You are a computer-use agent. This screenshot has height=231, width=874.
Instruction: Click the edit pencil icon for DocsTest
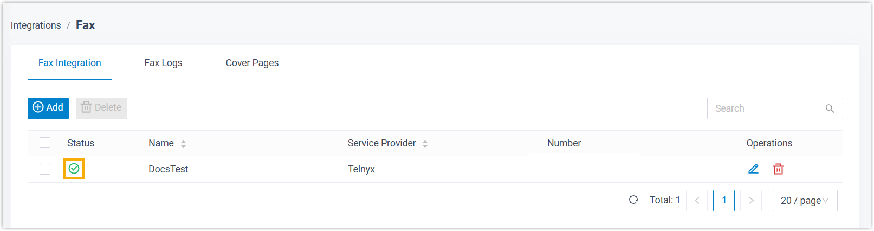click(x=753, y=169)
